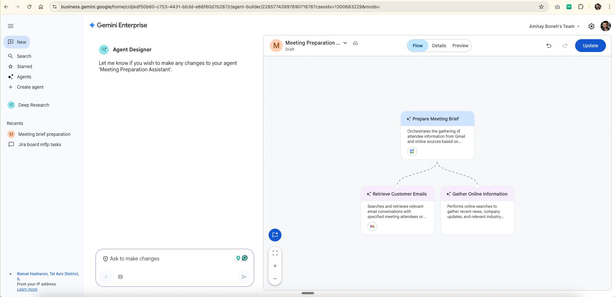The image size is (615, 297).
Task: Reload the browser page
Action: coord(29,7)
